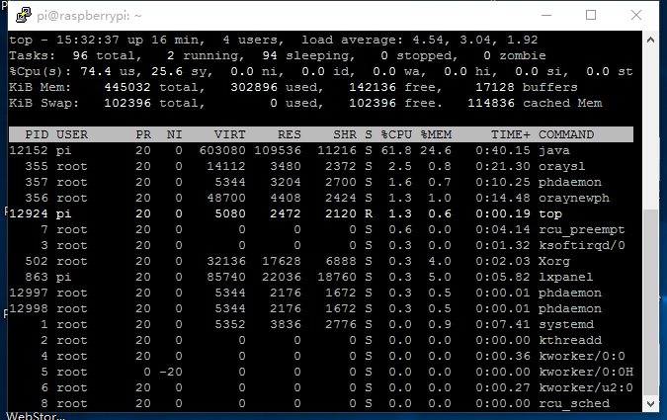
Task: Click the VIRT column header
Action: coord(229,134)
